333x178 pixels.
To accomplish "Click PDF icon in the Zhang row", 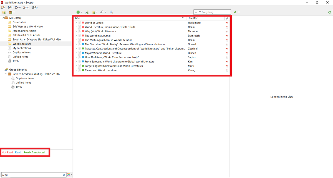I will point(227,70).
